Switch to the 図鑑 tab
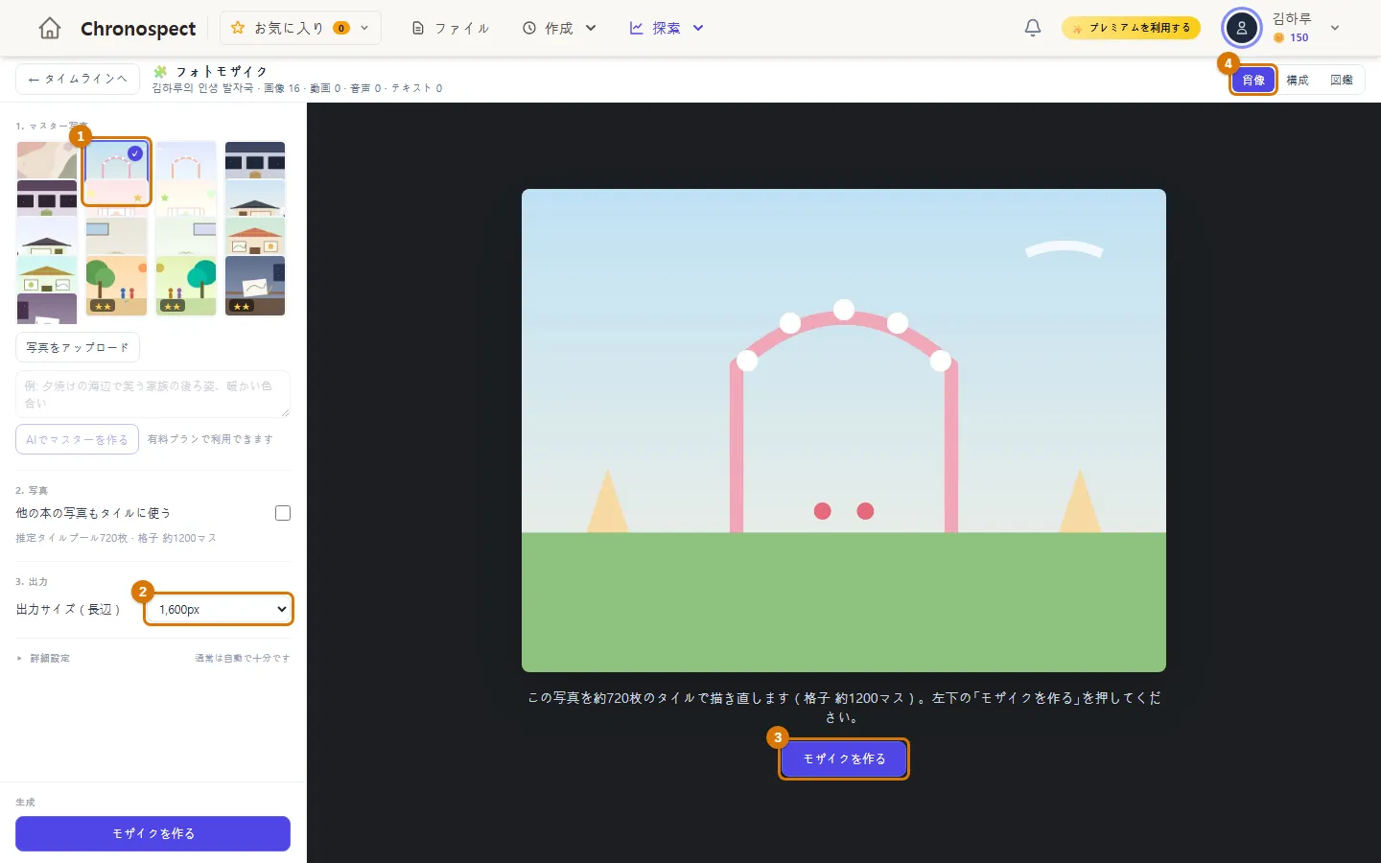Screen dimensions: 1381x863 click(x=1342, y=80)
